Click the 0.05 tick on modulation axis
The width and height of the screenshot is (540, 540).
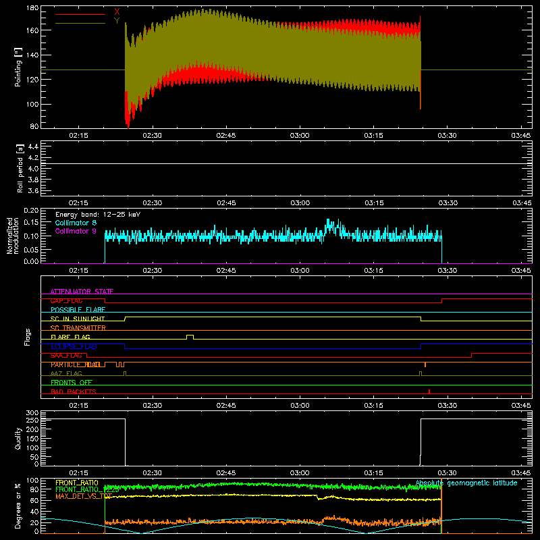point(31,249)
